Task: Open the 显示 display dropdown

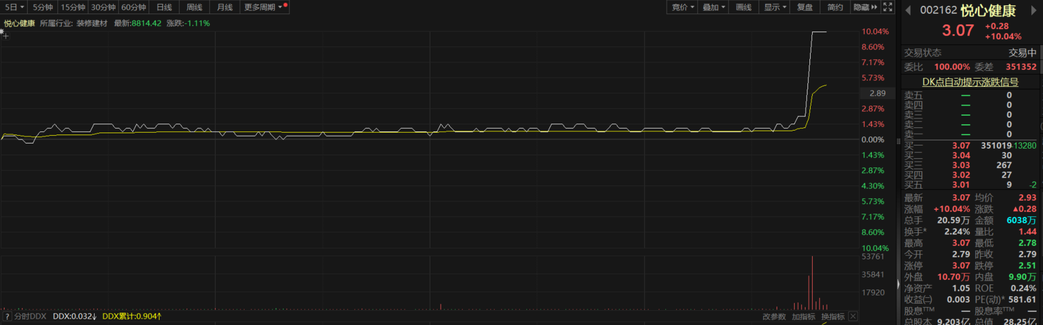Action: [775, 7]
